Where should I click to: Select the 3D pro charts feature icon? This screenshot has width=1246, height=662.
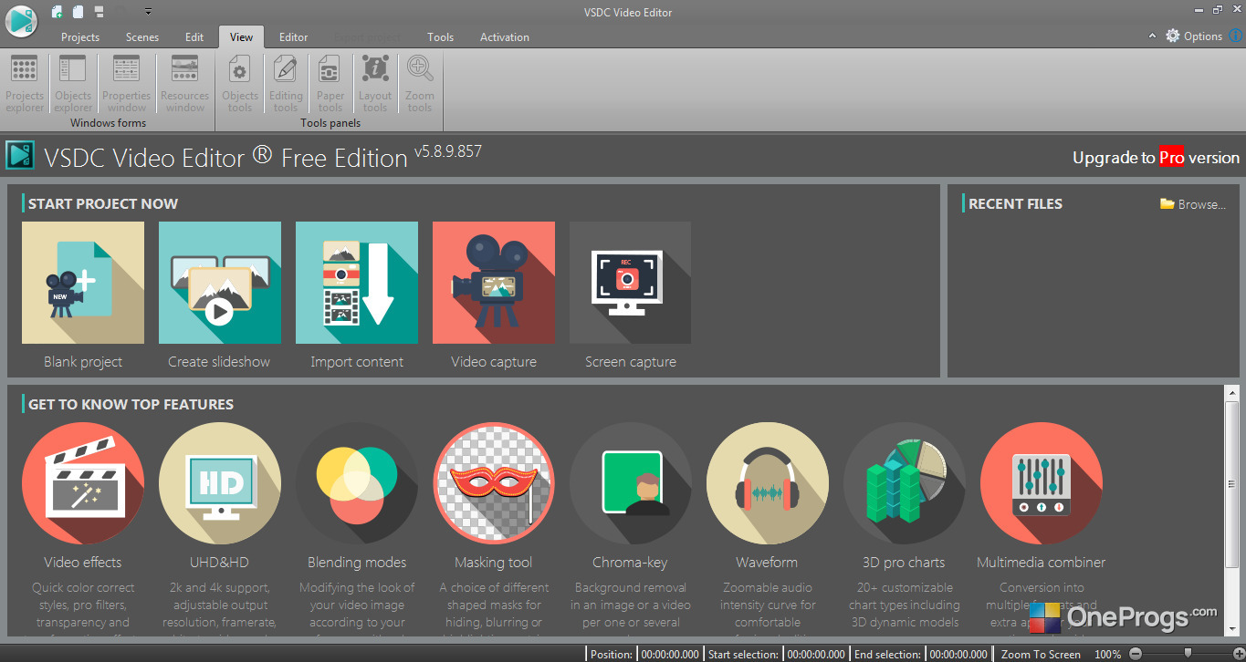coord(905,483)
